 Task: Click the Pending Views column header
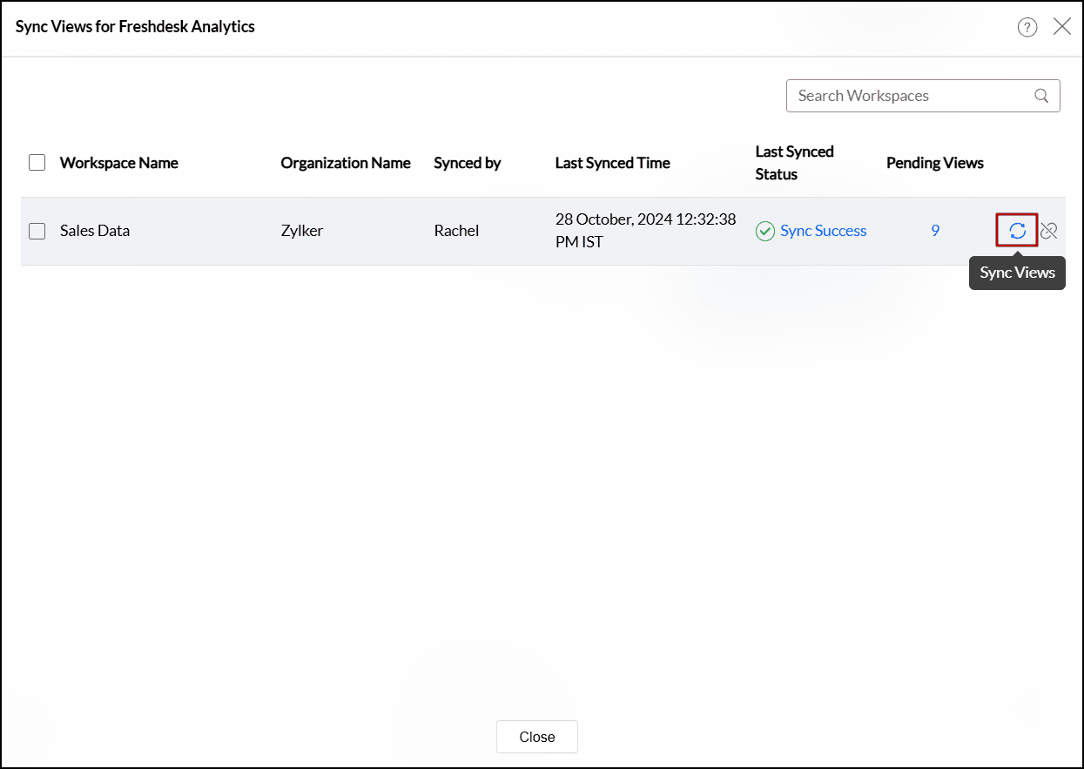tap(934, 163)
